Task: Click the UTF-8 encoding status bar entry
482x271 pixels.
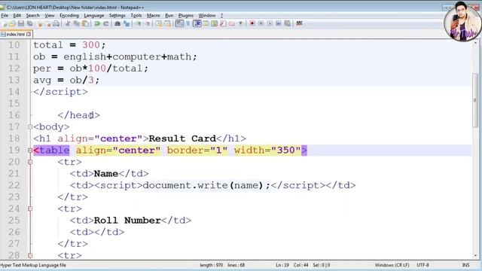Action: [423, 265]
